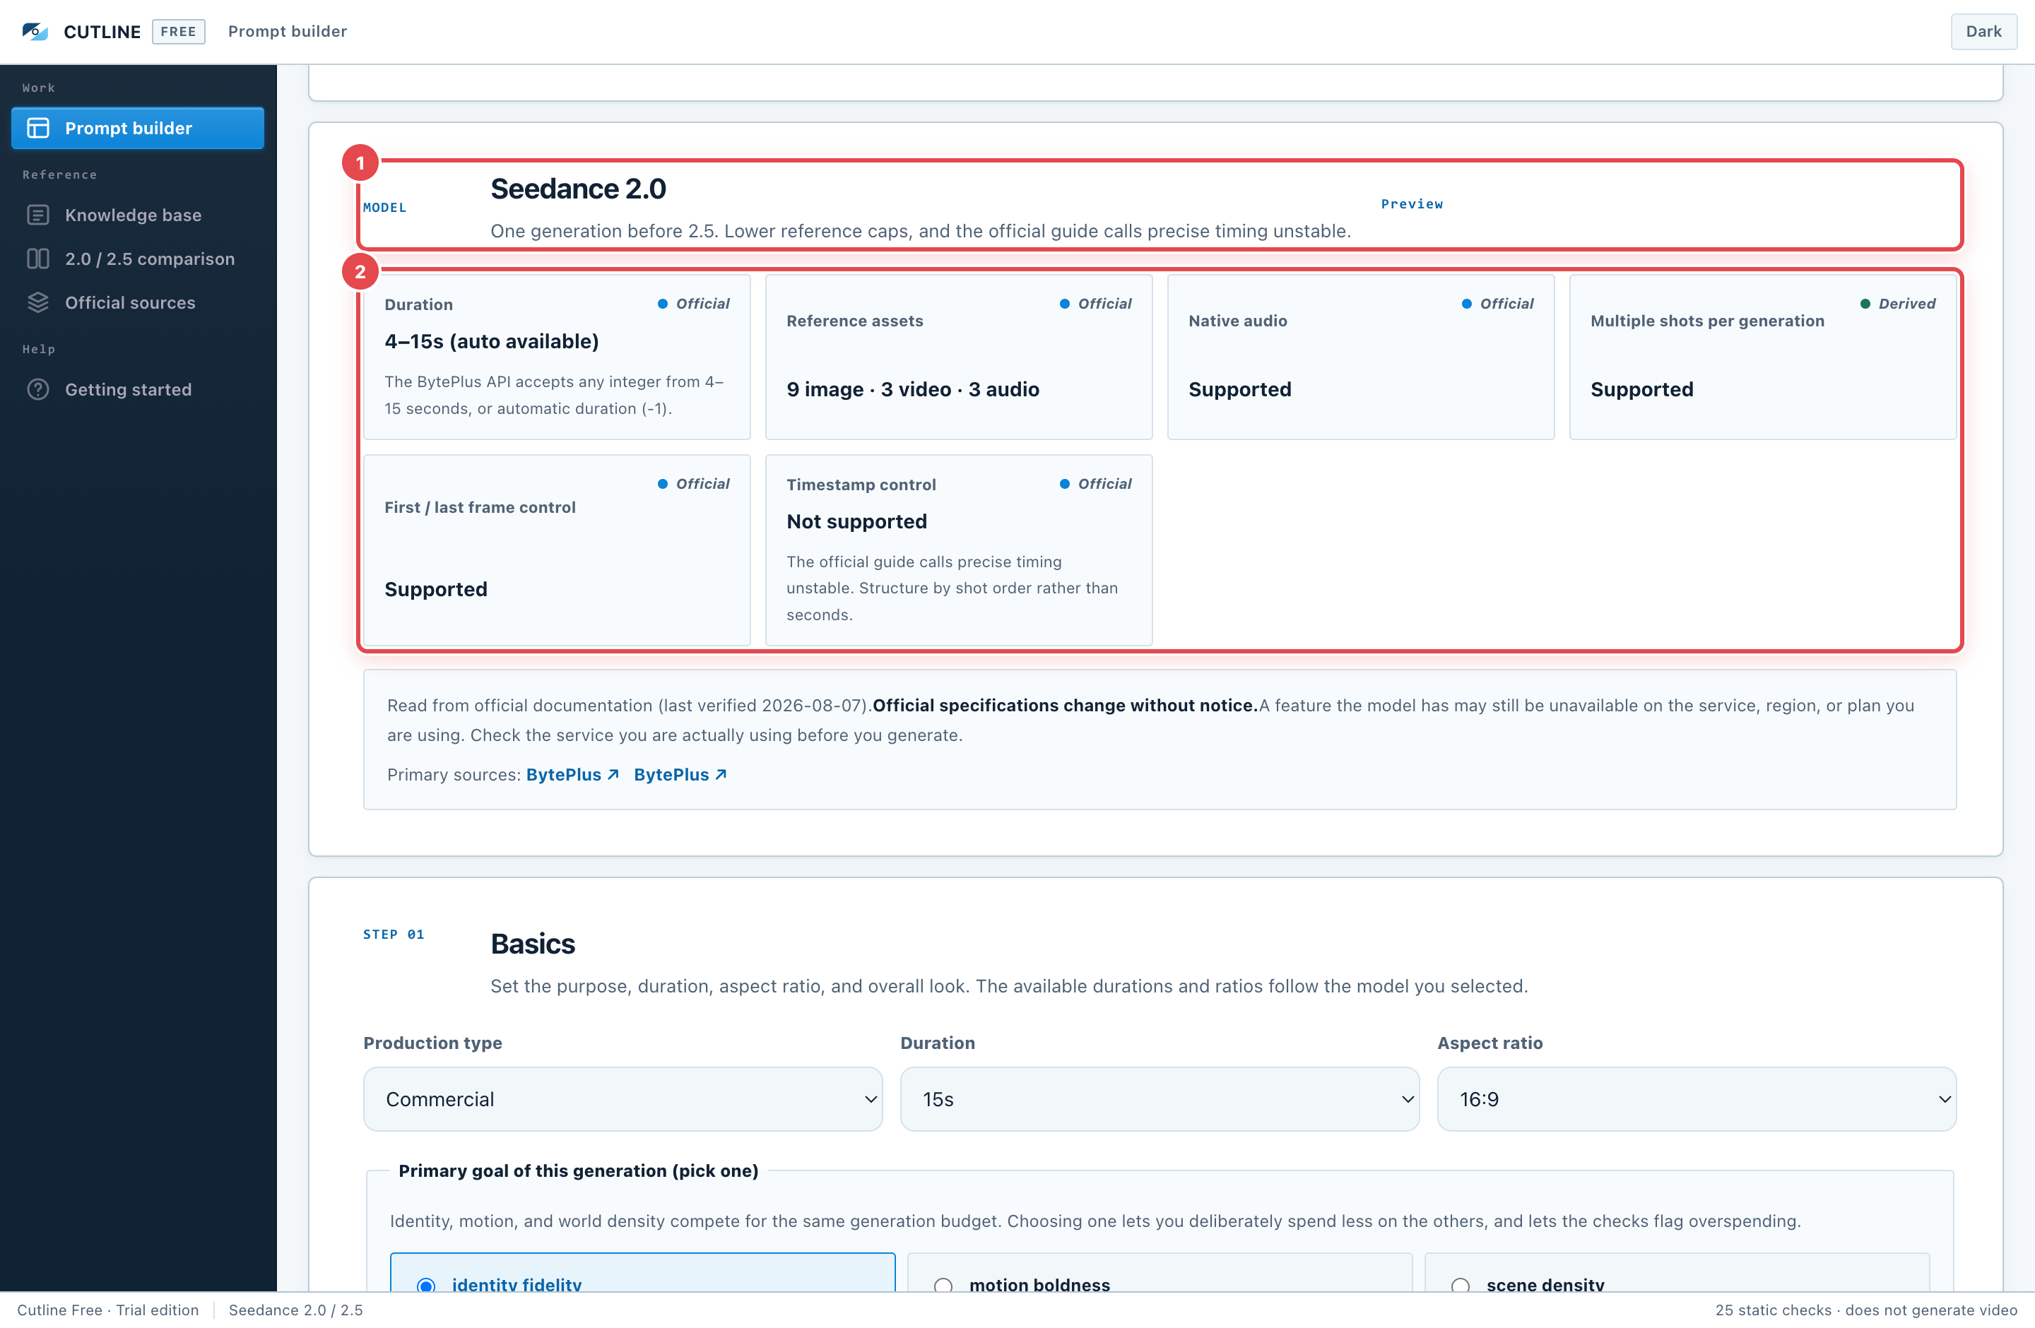Click the FREE plan badge
This screenshot has height=1328, width=2035.
click(x=178, y=32)
